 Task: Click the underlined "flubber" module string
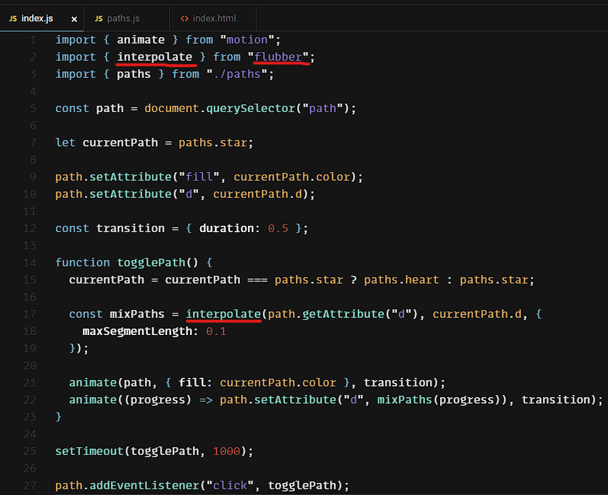coord(281,56)
